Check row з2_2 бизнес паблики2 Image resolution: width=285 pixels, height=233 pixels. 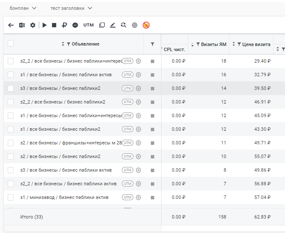11,102
